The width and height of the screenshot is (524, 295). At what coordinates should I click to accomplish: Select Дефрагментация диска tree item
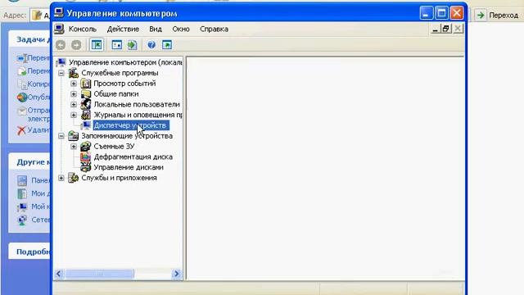(x=133, y=157)
